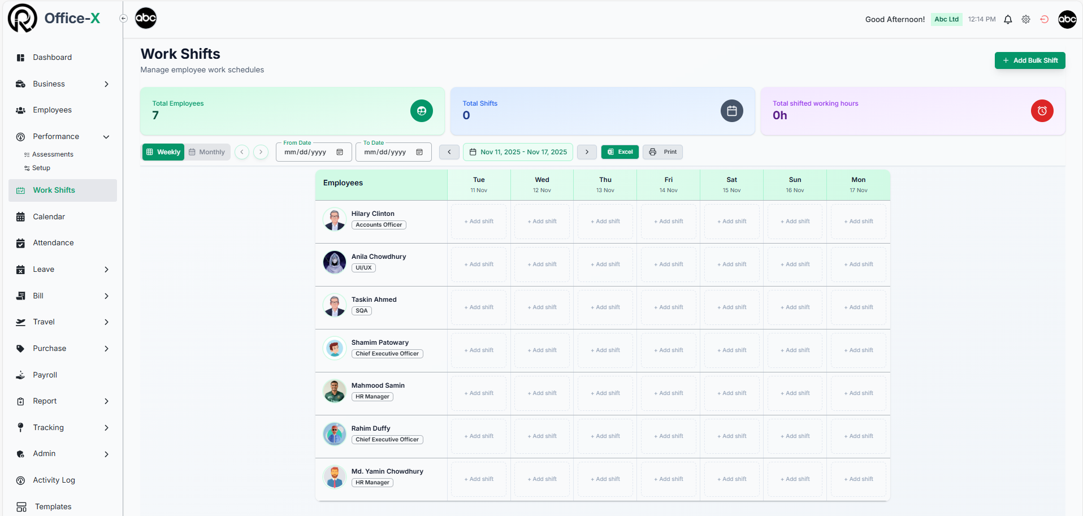Click the Total Shifts calendar icon
This screenshot has width=1083, height=516.
pyautogui.click(x=731, y=111)
